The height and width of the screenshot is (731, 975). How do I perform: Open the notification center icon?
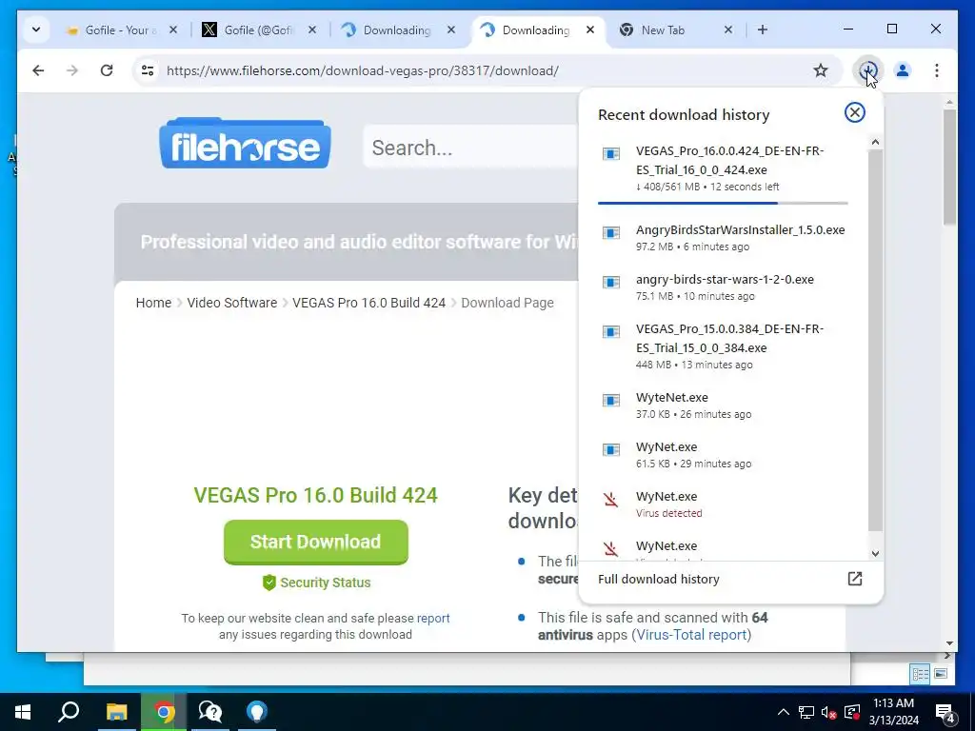(x=945, y=712)
